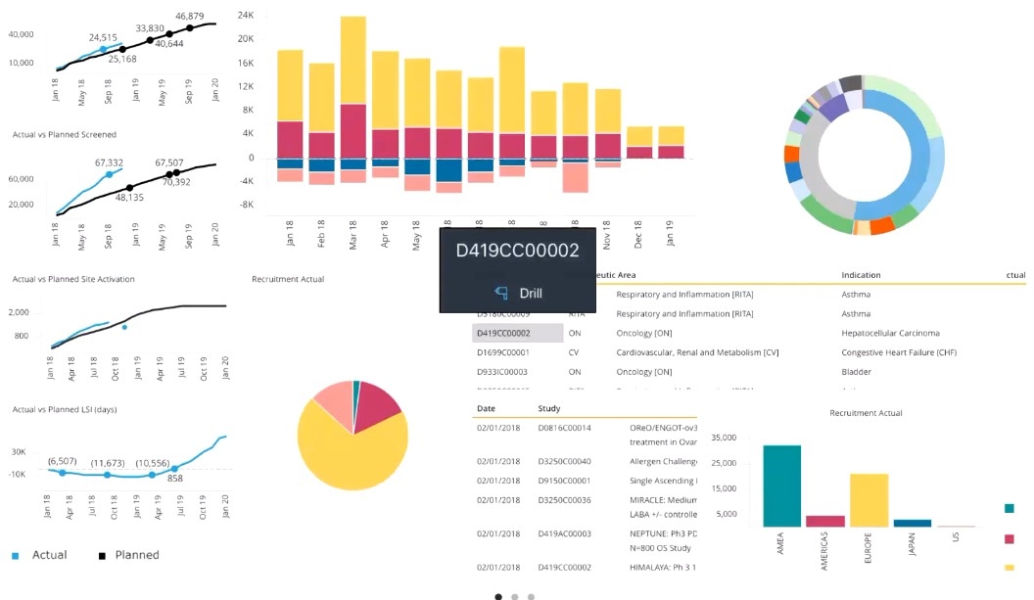
Task: Open study D0816C00014 in the date table
Action: coord(564,428)
